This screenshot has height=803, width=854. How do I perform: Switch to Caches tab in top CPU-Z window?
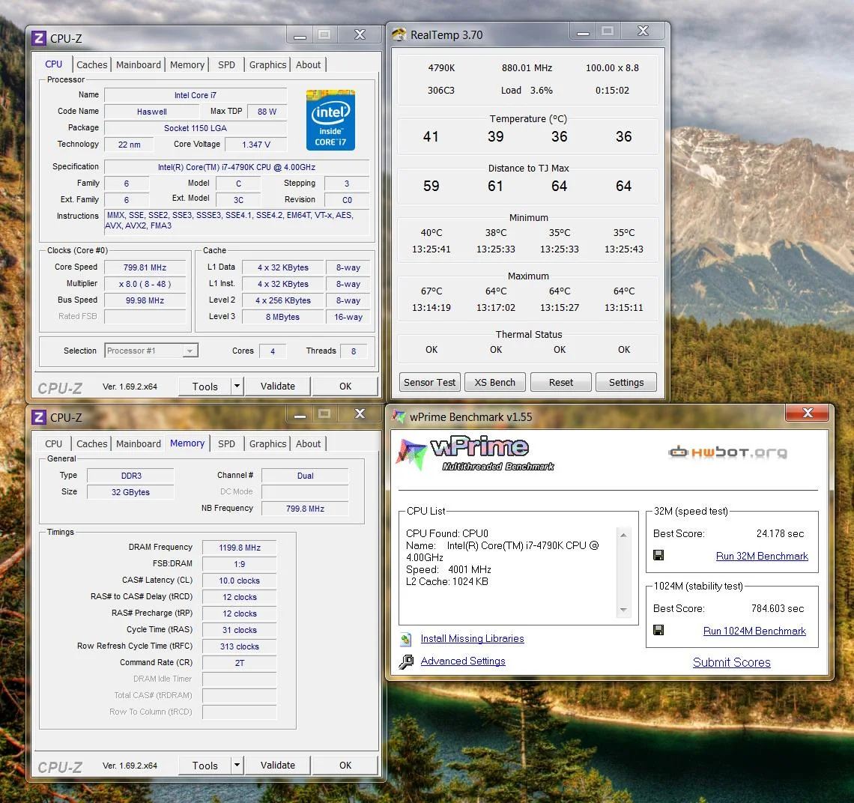(x=91, y=65)
